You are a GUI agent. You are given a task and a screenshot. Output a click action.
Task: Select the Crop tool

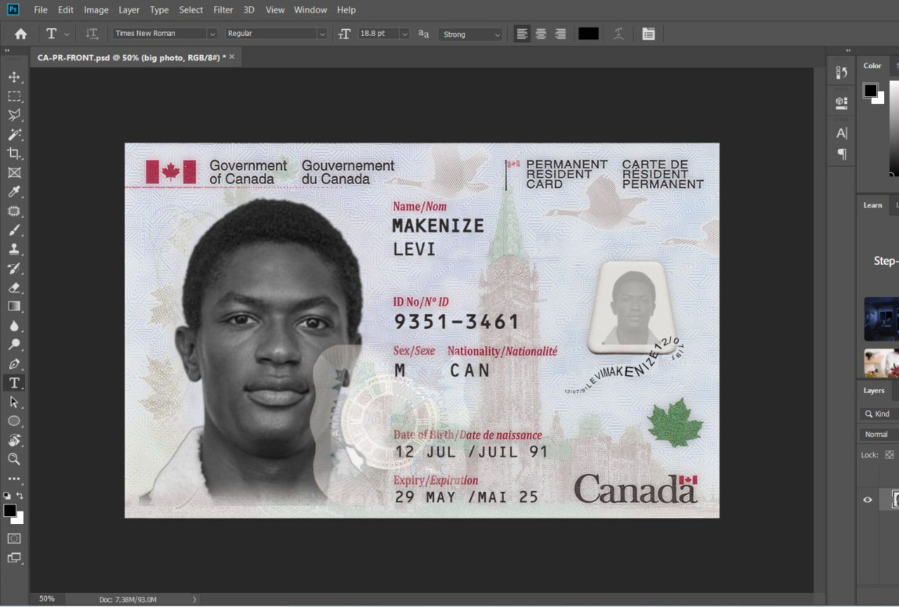pyautogui.click(x=14, y=153)
